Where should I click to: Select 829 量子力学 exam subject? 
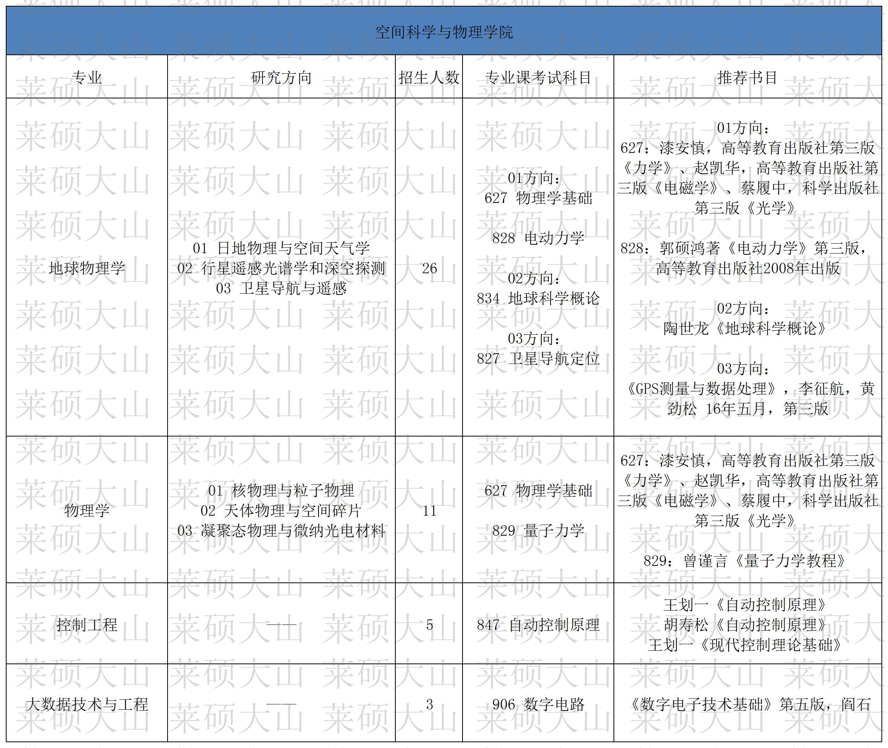538,530
